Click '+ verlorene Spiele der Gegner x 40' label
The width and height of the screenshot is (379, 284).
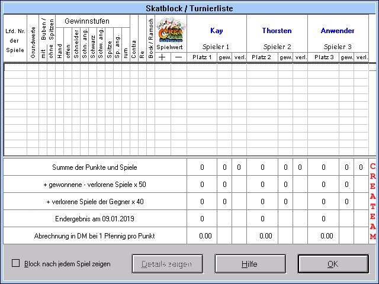tap(95, 202)
